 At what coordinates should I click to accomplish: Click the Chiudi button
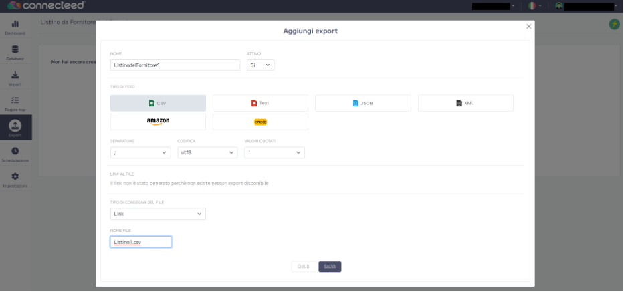(x=304, y=267)
